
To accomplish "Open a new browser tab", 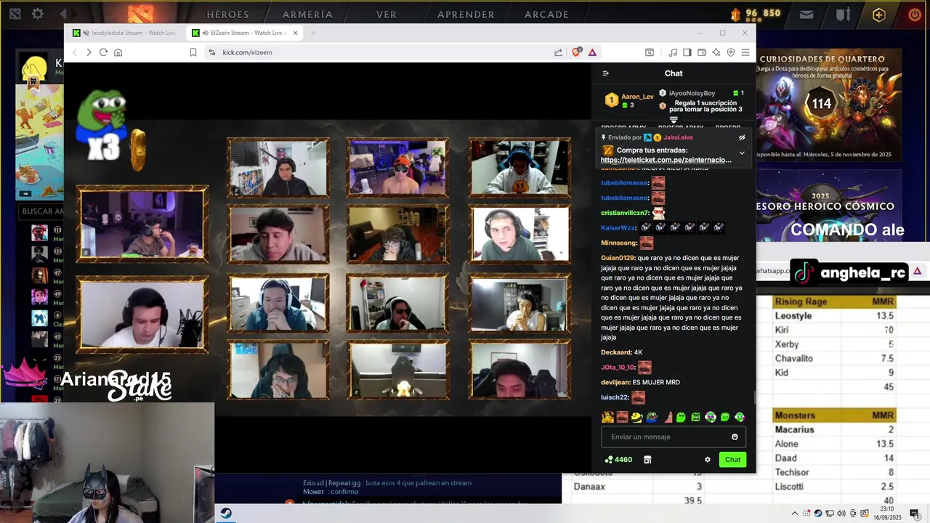I will pos(313,33).
